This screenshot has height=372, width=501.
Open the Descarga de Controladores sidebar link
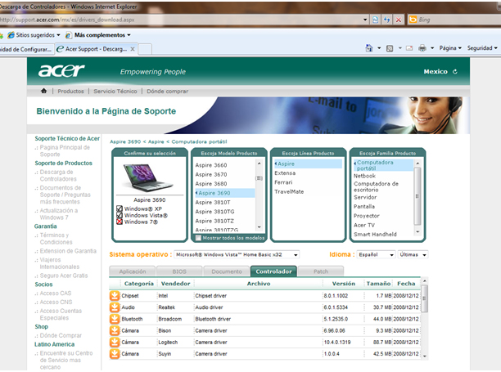58,176
